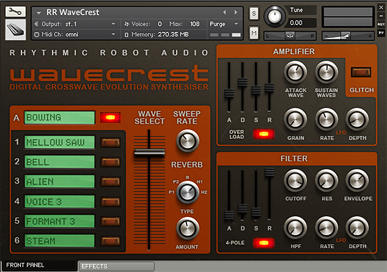Click the BOWING attack wave display
387x272 pixels.
click(x=59, y=117)
